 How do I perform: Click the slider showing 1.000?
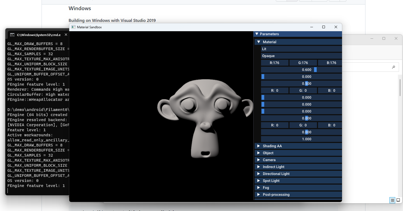[x=301, y=139]
